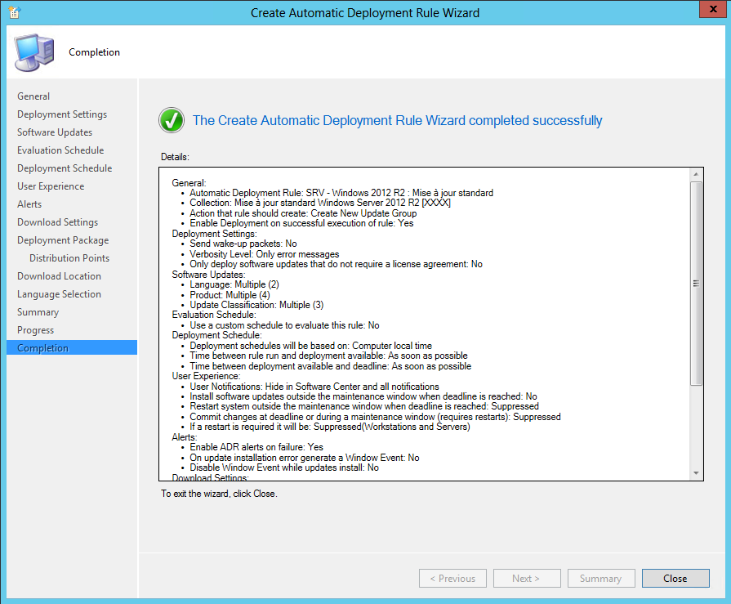Select Summary in the sidebar
Screen dimensions: 731x604
click(38, 312)
